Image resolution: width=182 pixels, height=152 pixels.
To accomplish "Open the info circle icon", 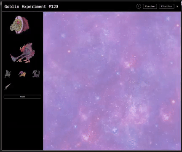I will [139, 6].
